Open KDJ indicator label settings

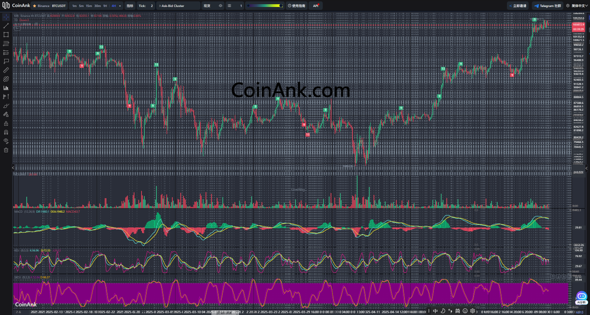click(x=21, y=251)
